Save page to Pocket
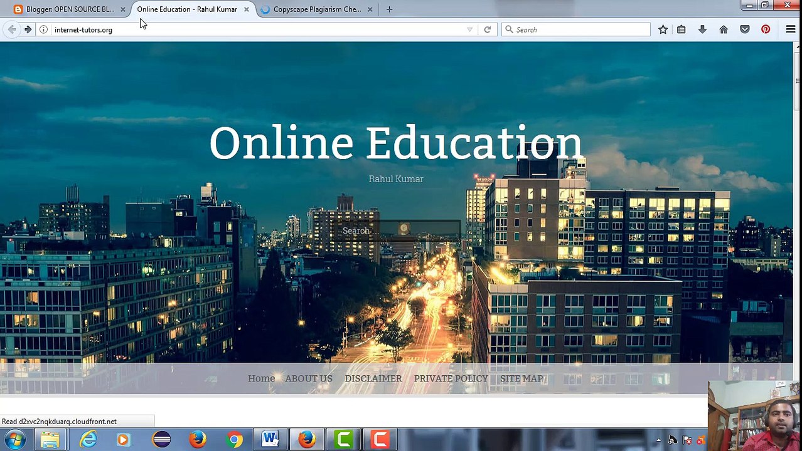The height and width of the screenshot is (451, 802). (x=745, y=29)
